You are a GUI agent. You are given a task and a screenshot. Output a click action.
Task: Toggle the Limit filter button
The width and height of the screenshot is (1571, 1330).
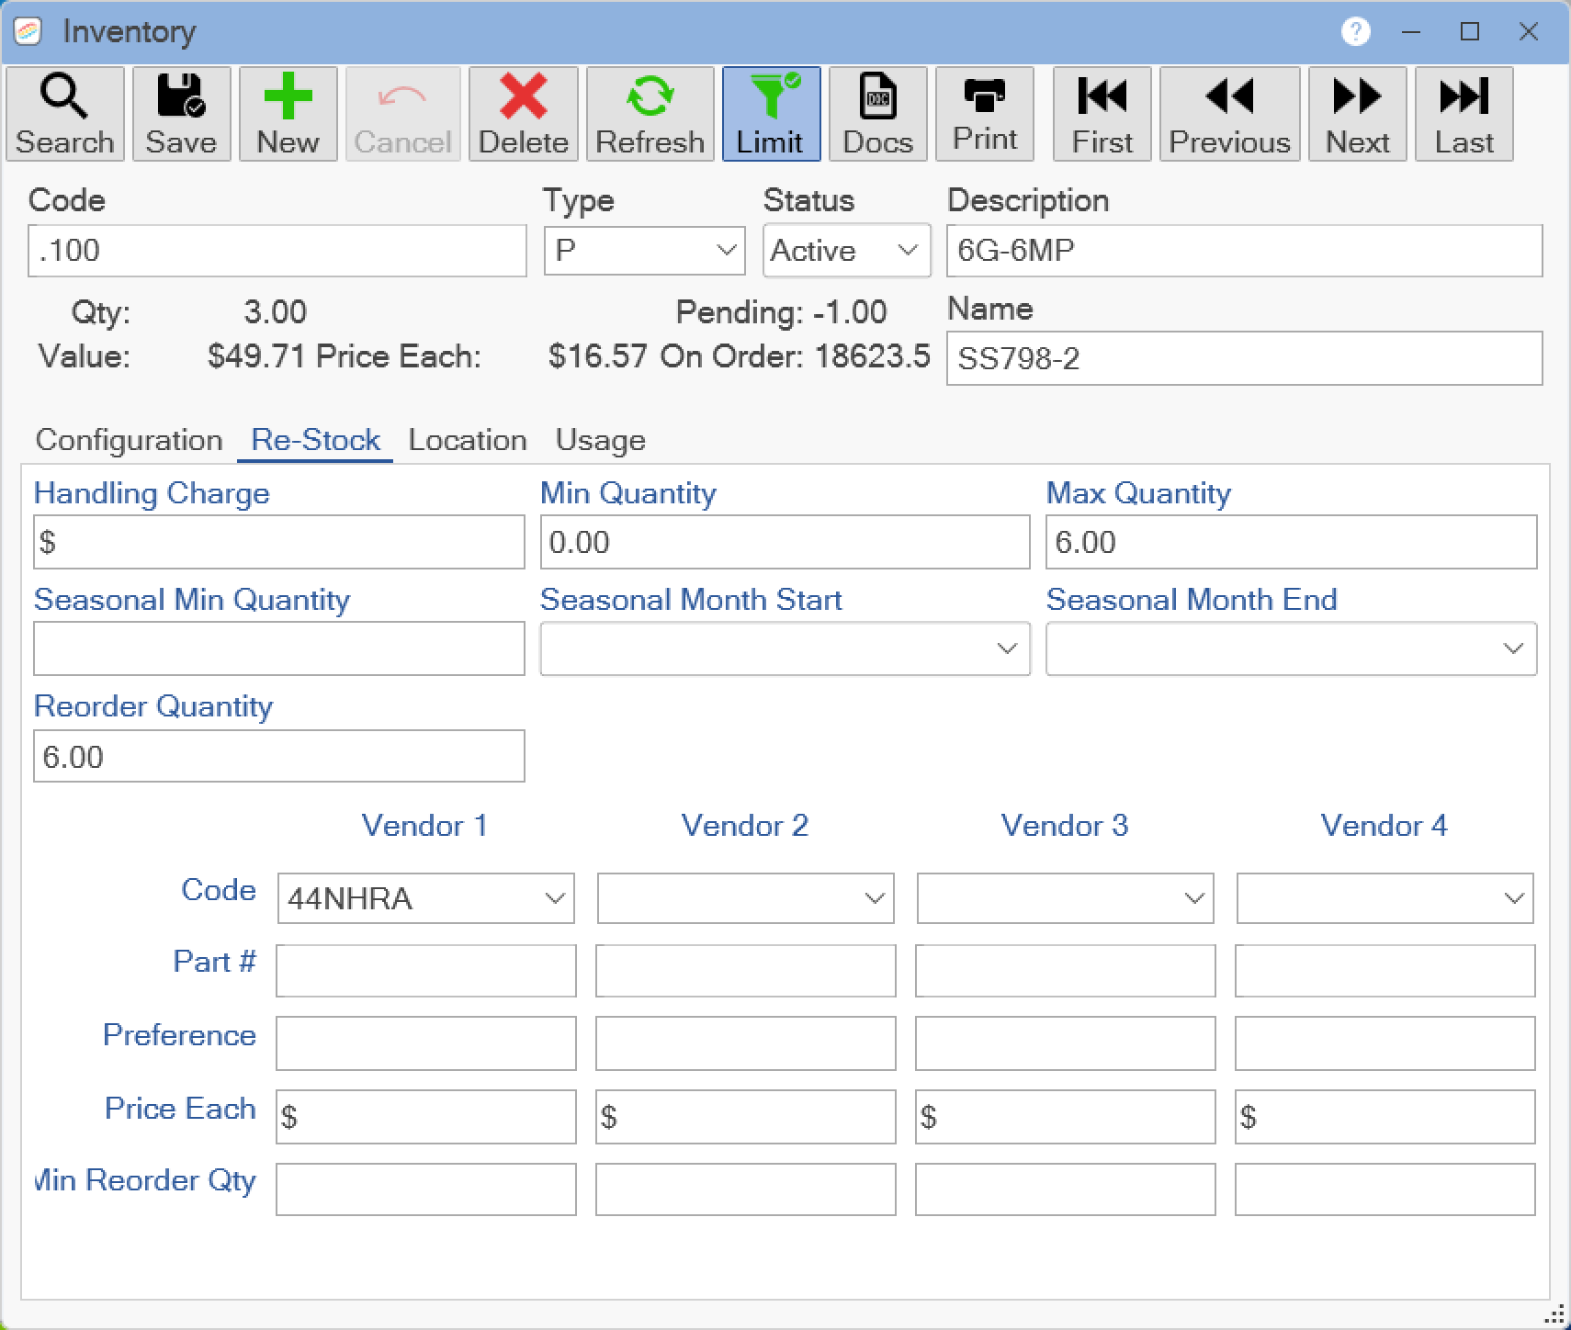tap(771, 114)
